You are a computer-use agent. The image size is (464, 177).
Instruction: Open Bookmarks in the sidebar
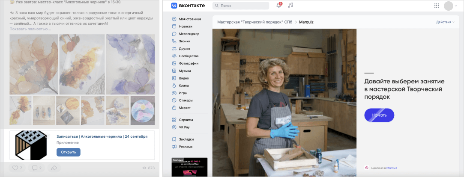[186, 139]
